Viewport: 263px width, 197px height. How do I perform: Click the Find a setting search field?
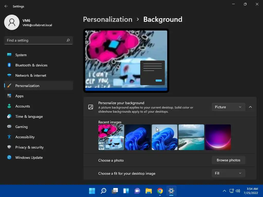coord(39,40)
